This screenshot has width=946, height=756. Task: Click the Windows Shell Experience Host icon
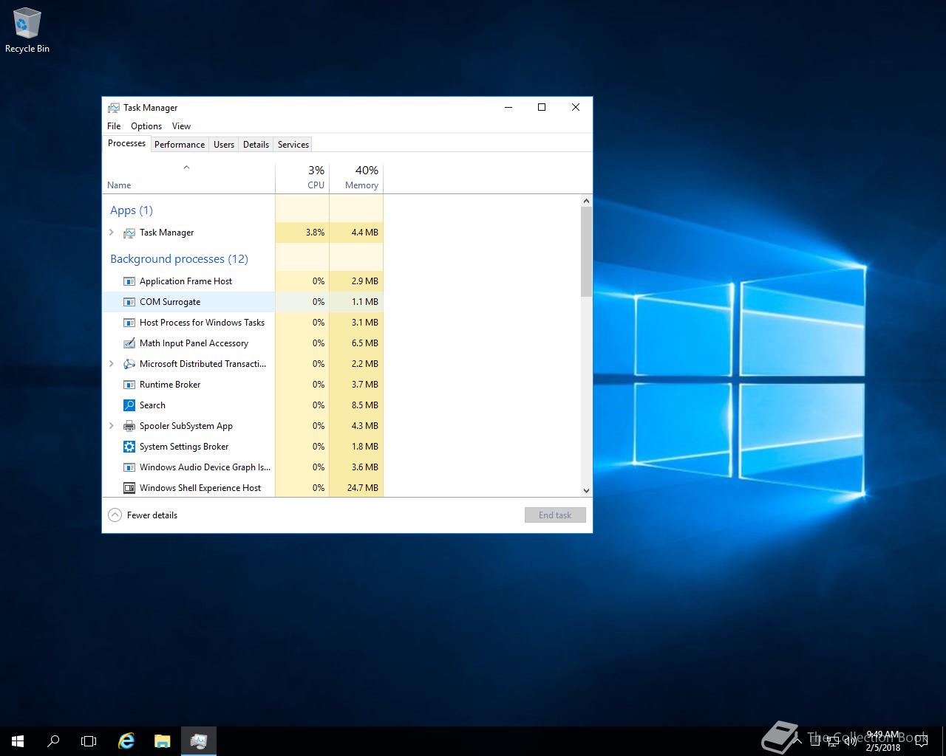(x=129, y=488)
